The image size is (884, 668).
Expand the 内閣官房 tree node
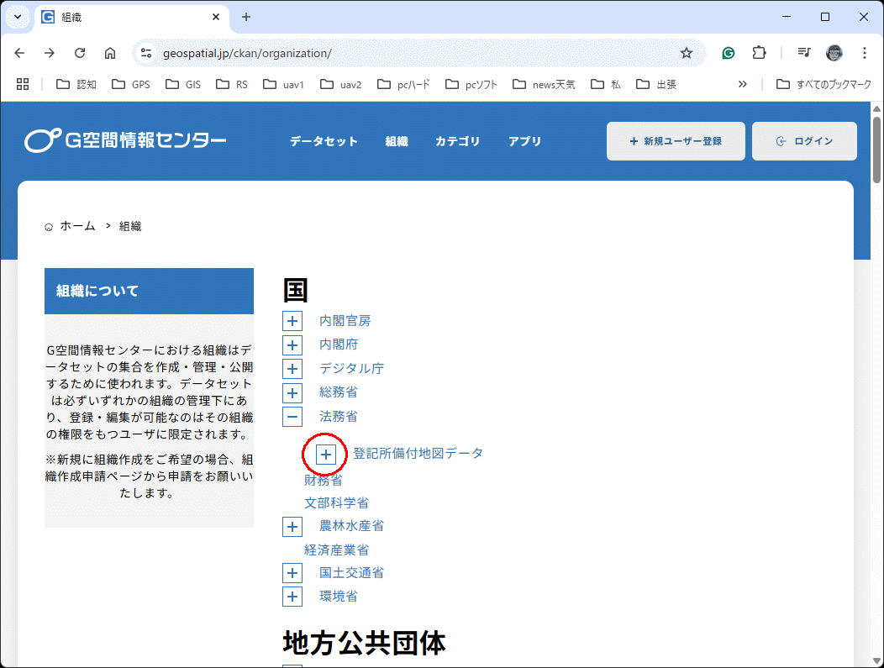pyautogui.click(x=292, y=321)
